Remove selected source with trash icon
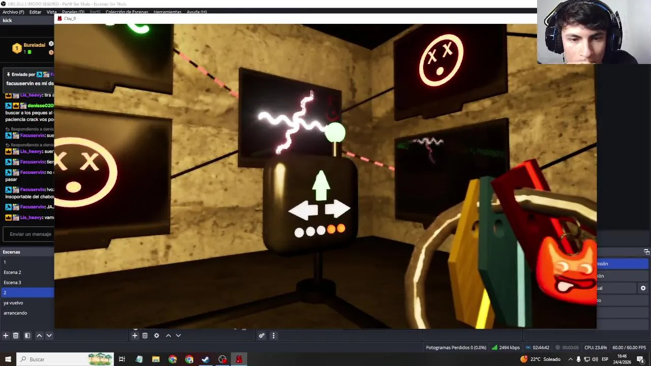The width and height of the screenshot is (651, 366). point(145,335)
